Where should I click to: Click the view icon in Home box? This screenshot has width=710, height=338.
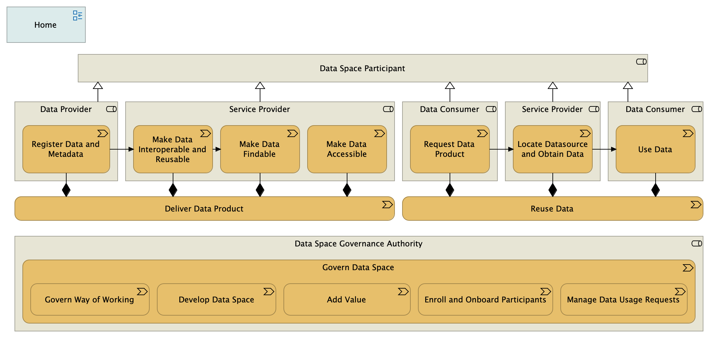pyautogui.click(x=77, y=15)
